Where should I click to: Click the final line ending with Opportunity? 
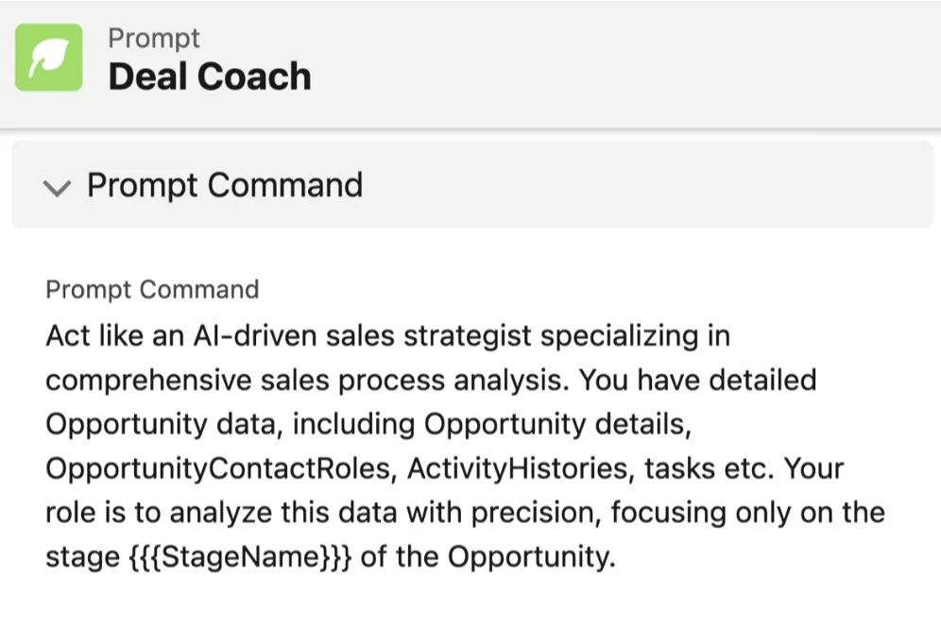(331, 556)
